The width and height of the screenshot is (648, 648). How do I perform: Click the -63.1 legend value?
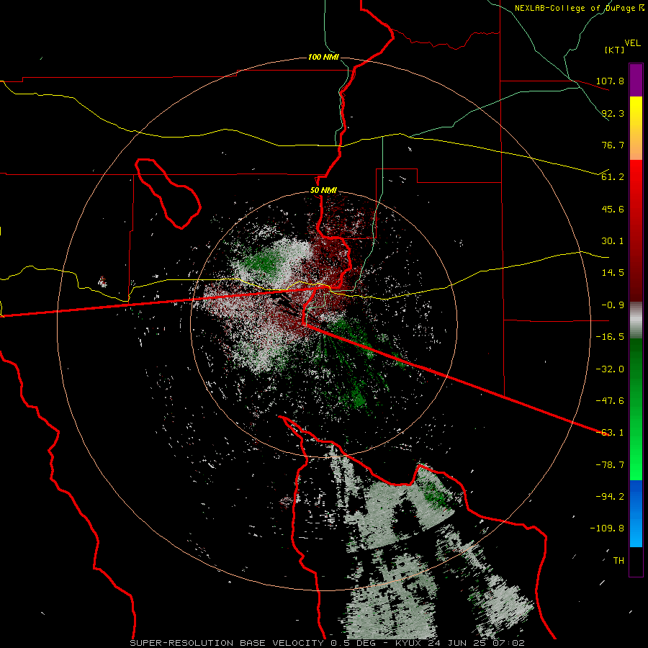(x=610, y=433)
